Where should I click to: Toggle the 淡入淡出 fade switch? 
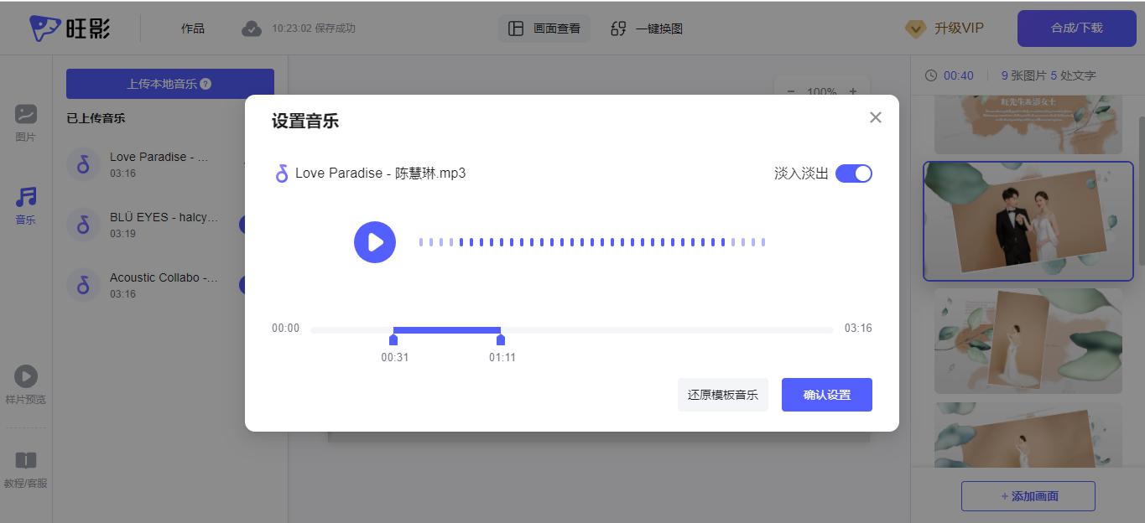pyautogui.click(x=853, y=173)
